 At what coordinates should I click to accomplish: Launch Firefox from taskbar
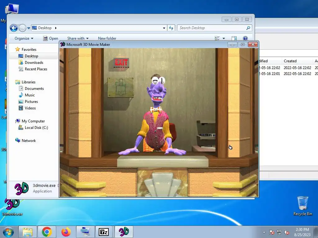[66, 232]
